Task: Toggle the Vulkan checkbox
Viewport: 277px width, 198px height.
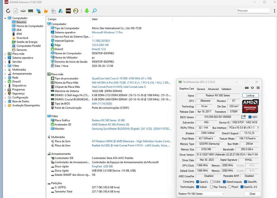Action: 198,187
